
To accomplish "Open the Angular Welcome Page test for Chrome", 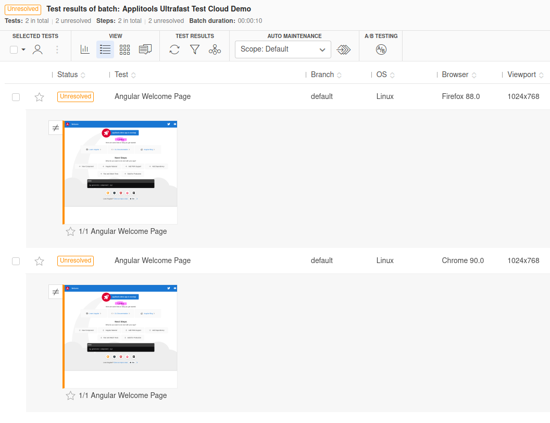I will coord(153,260).
